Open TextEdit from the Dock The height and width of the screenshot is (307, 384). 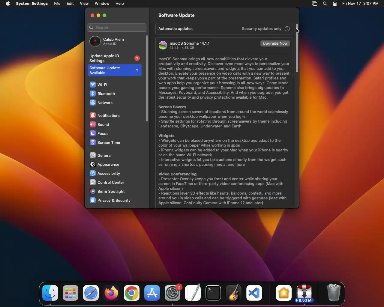[193, 293]
